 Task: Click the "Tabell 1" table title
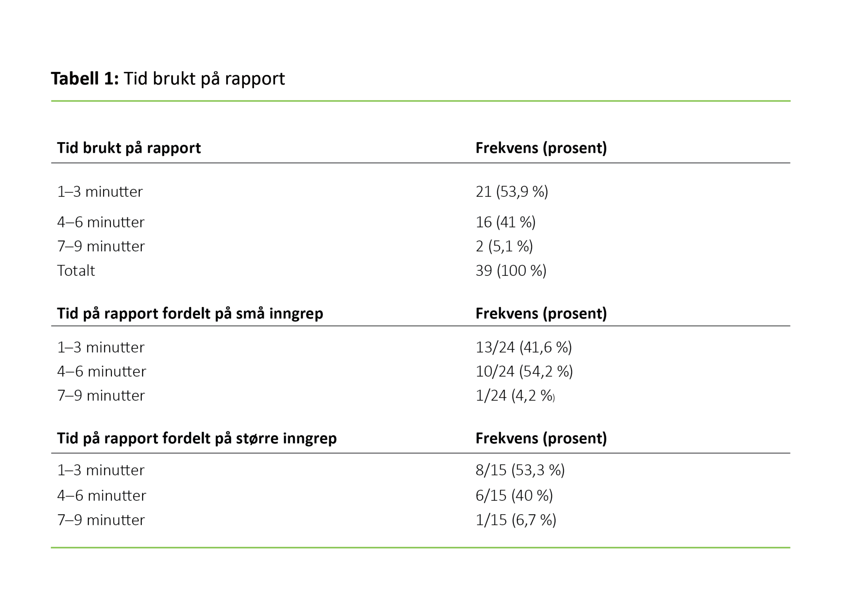pos(168,79)
